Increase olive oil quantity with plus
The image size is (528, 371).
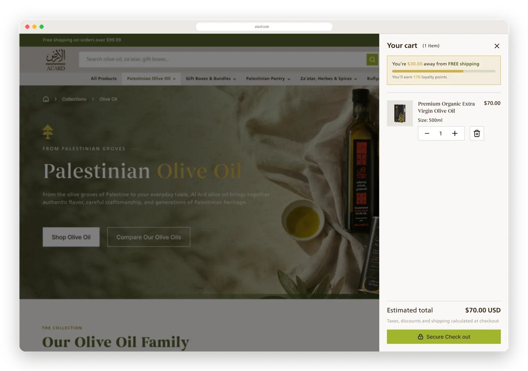click(455, 134)
